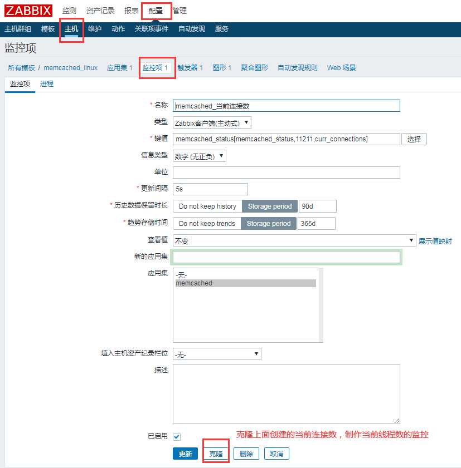Open memcached_linux breadcrumb link
Image resolution: width=461 pixels, height=468 pixels.
tap(71, 68)
